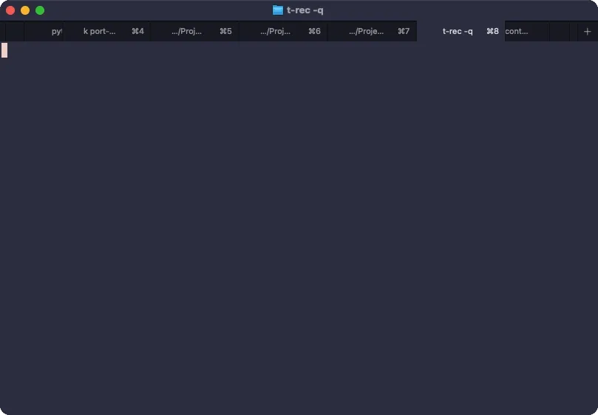Switch to the '.../Proje...' tab labeled ⌘7

point(373,31)
